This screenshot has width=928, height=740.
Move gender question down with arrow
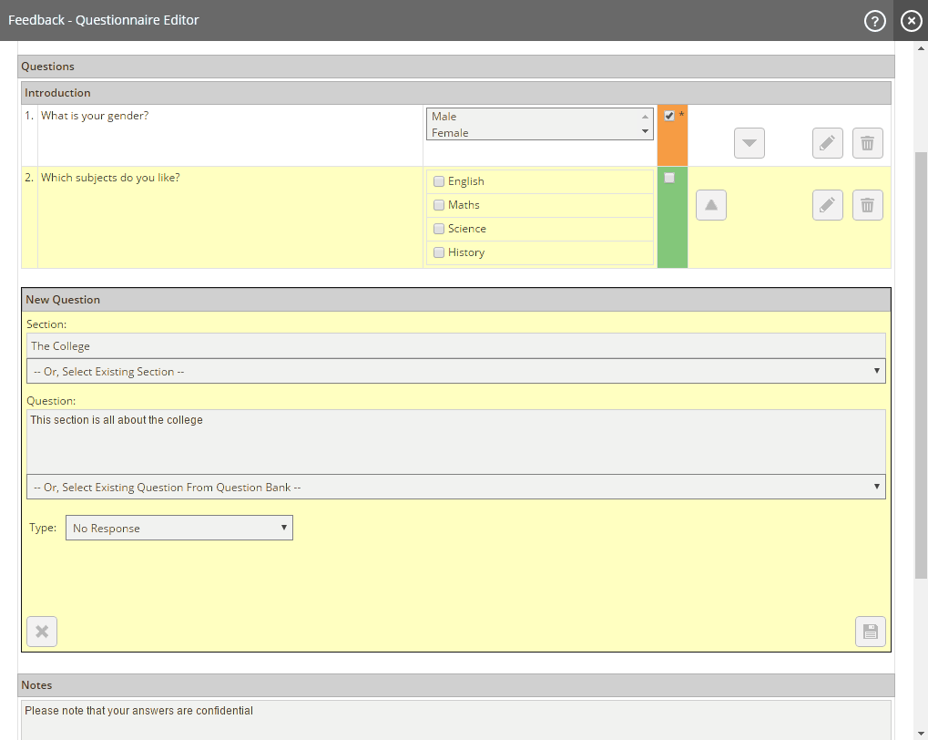coord(749,143)
